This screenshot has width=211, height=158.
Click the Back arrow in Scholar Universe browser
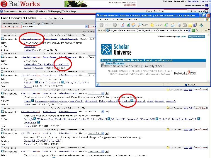[x=101, y=25]
